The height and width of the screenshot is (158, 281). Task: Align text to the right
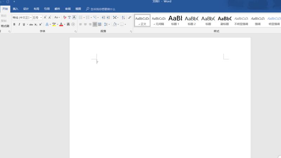(x=90, y=24)
